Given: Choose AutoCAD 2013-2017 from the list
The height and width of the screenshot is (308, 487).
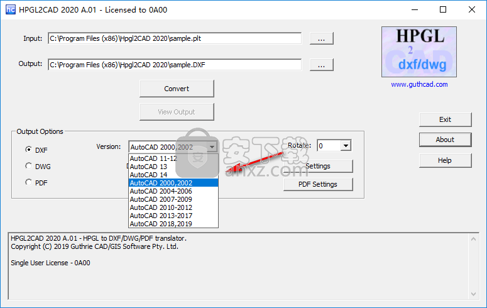Looking at the screenshot, I should (x=173, y=216).
